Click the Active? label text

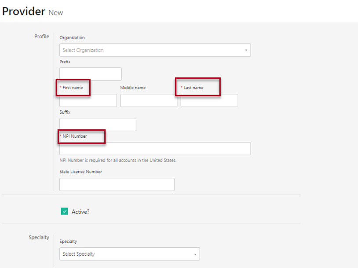coord(81,212)
